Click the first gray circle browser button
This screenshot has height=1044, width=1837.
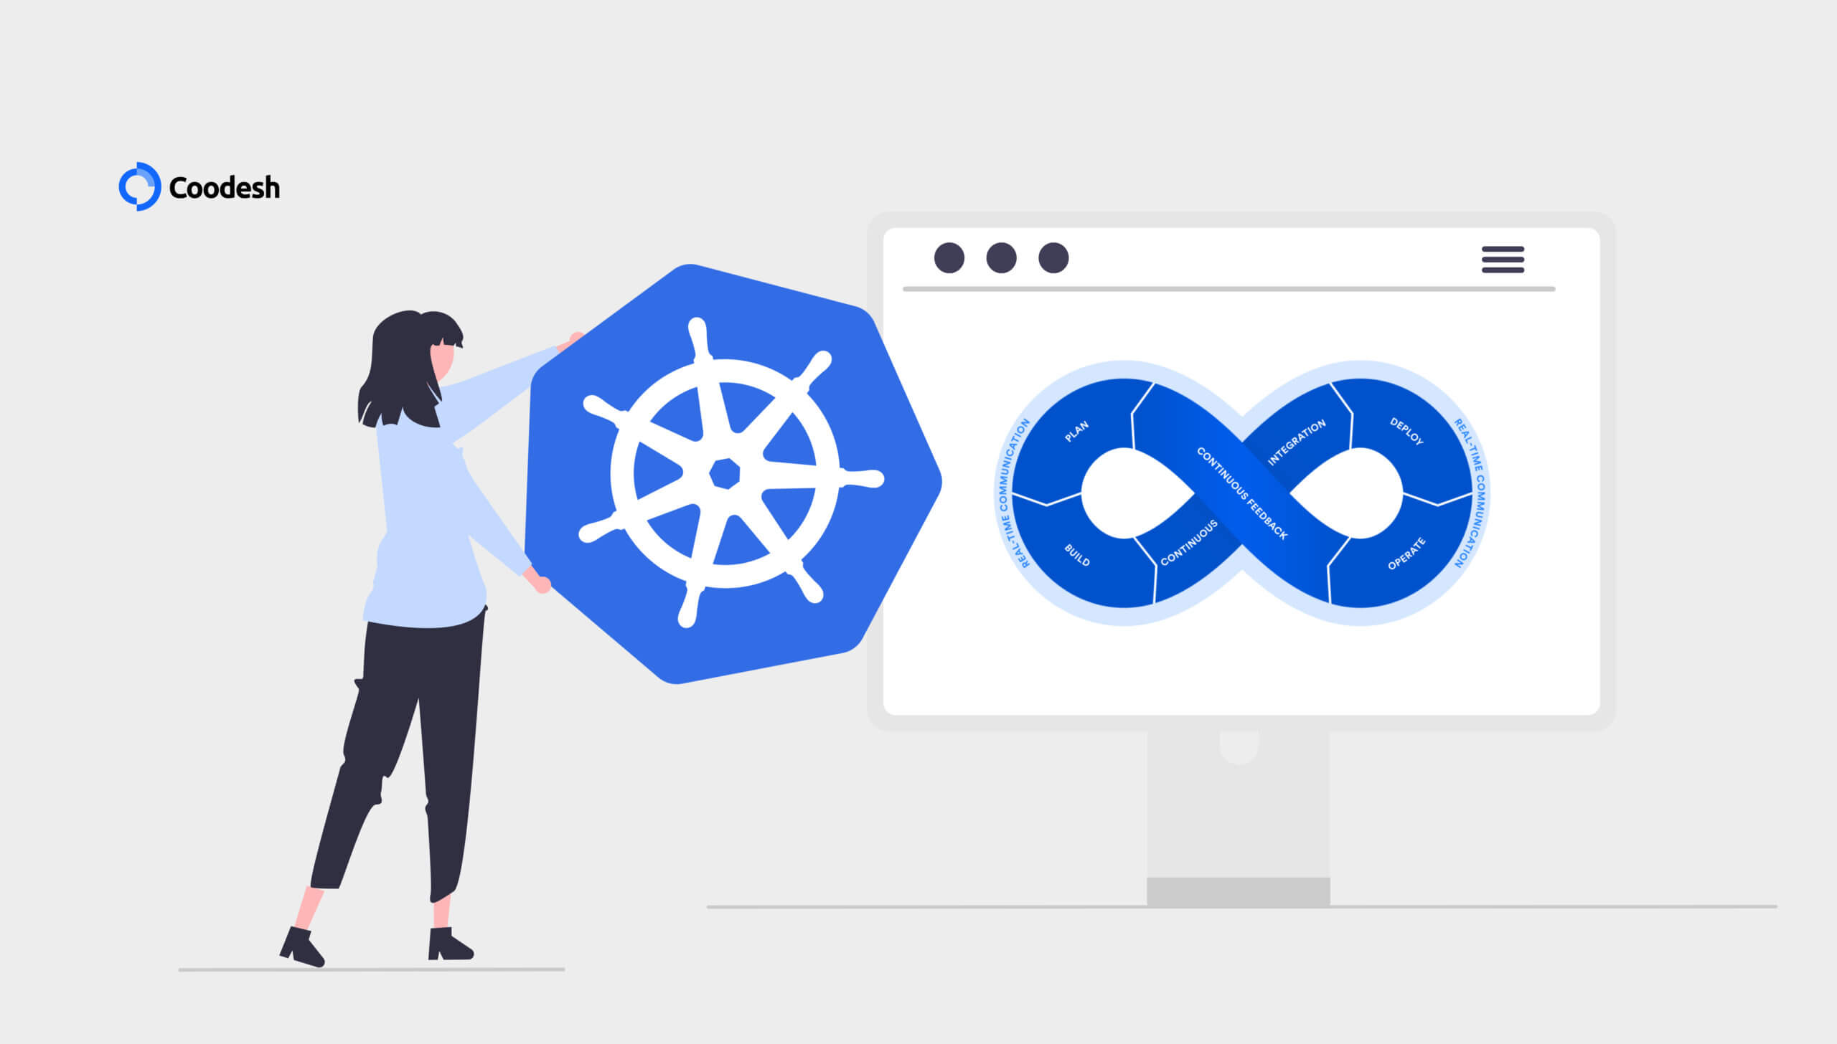950,257
